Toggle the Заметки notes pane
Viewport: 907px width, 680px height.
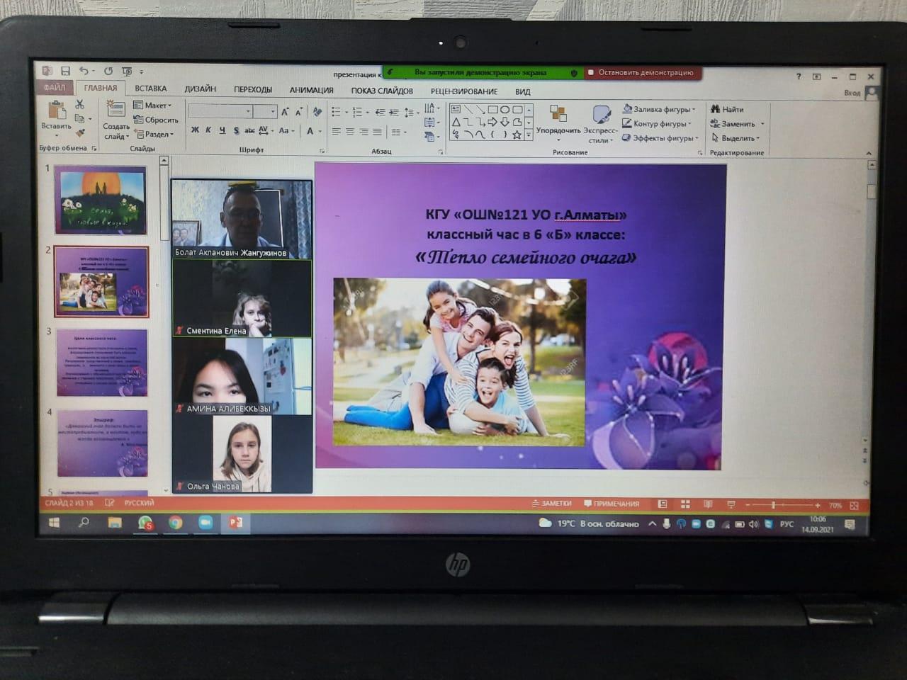(551, 504)
